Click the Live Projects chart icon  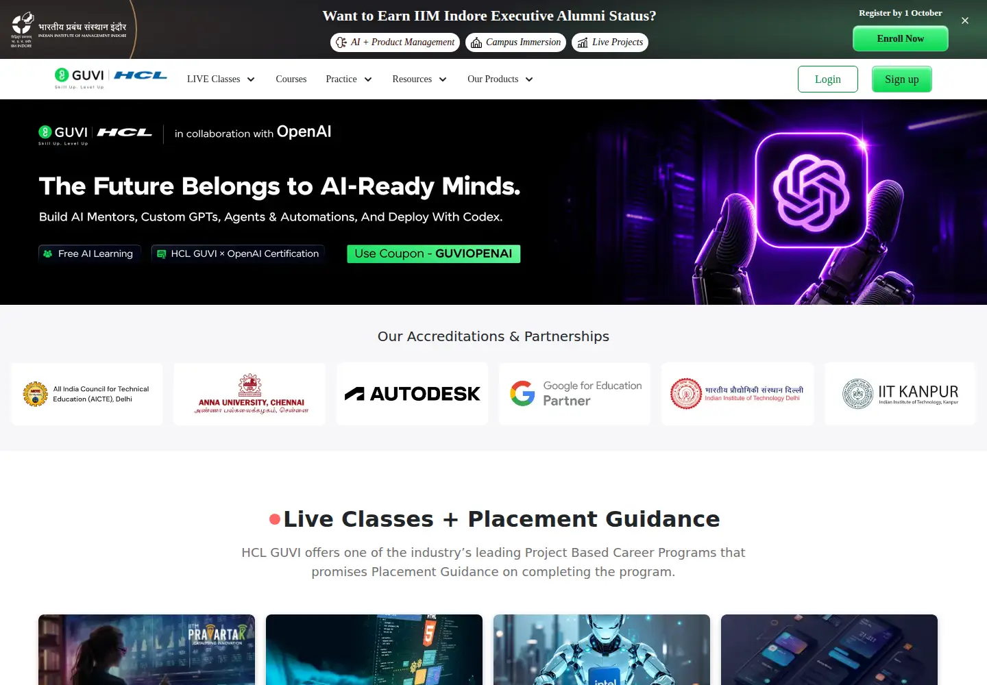[x=583, y=42]
